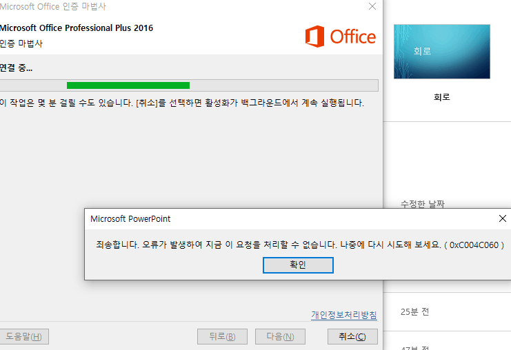Click the error code 0xC004C060 text
511x350 pixels.
474,245
